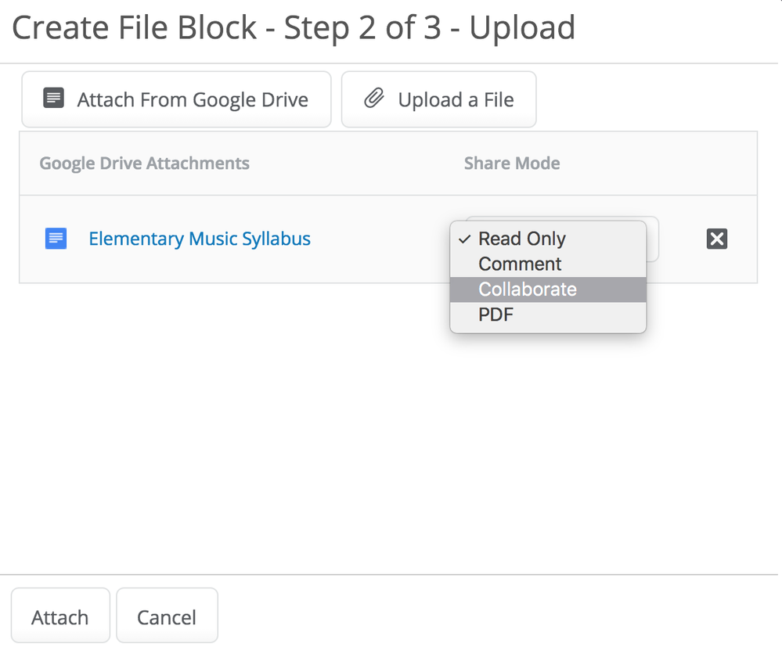The width and height of the screenshot is (782, 654).
Task: Click the Upload a File button
Action: click(x=438, y=99)
